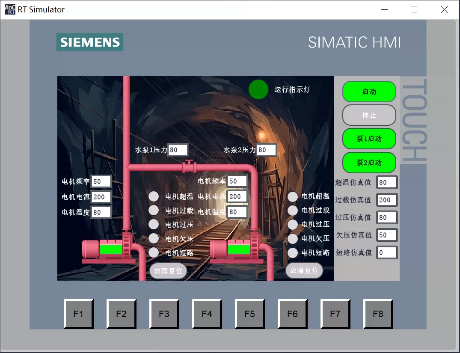The height and width of the screenshot is (353, 460).
Task: Click left pump 电机超温 indicator light
Action: pos(154,196)
